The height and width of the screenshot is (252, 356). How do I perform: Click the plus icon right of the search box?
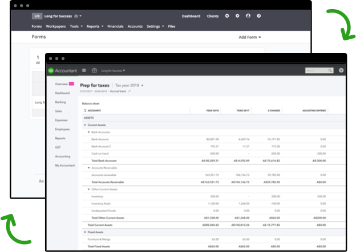point(341,71)
